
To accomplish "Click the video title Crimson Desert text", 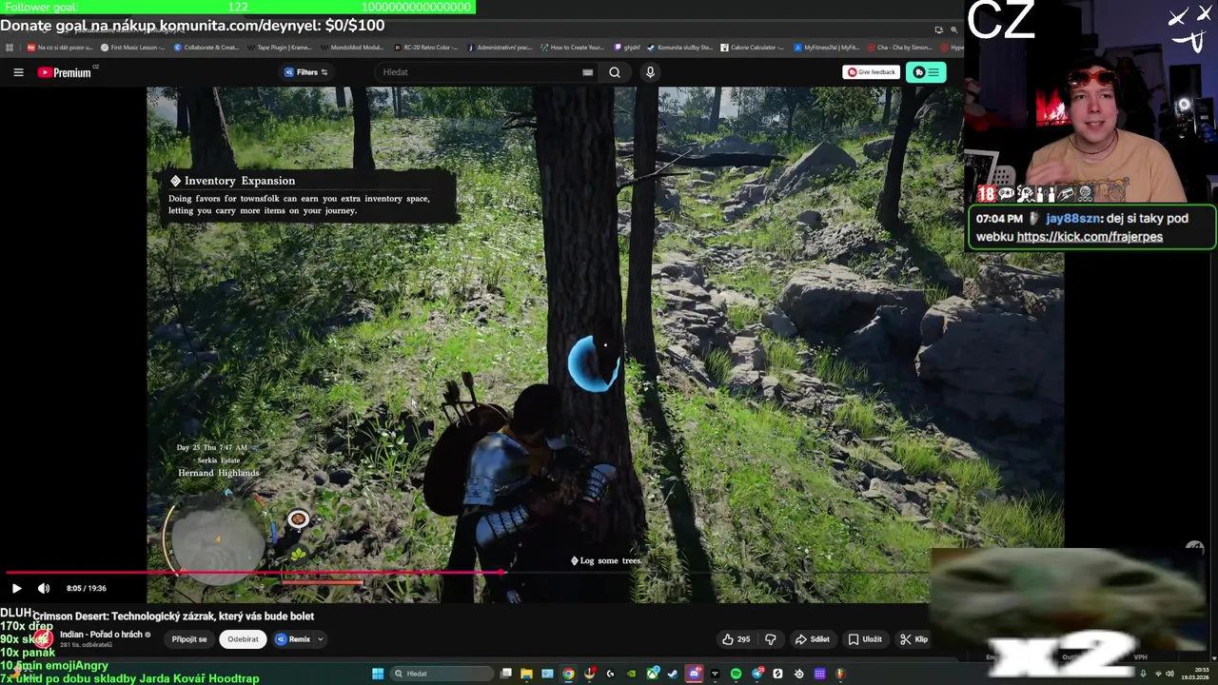I will click(x=173, y=616).
